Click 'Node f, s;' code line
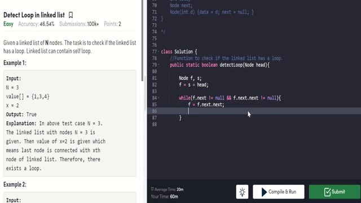Viewport: 361px width, 203px height. 190,78
